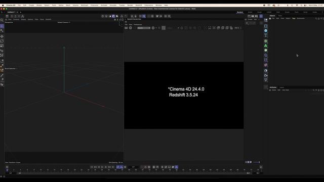Open the Apple menu
The width and height of the screenshot is (324, 182).
pos(3,5)
